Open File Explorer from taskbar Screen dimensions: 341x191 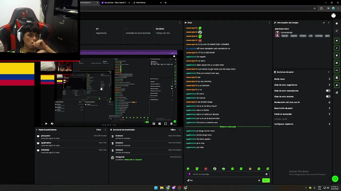pos(162,188)
